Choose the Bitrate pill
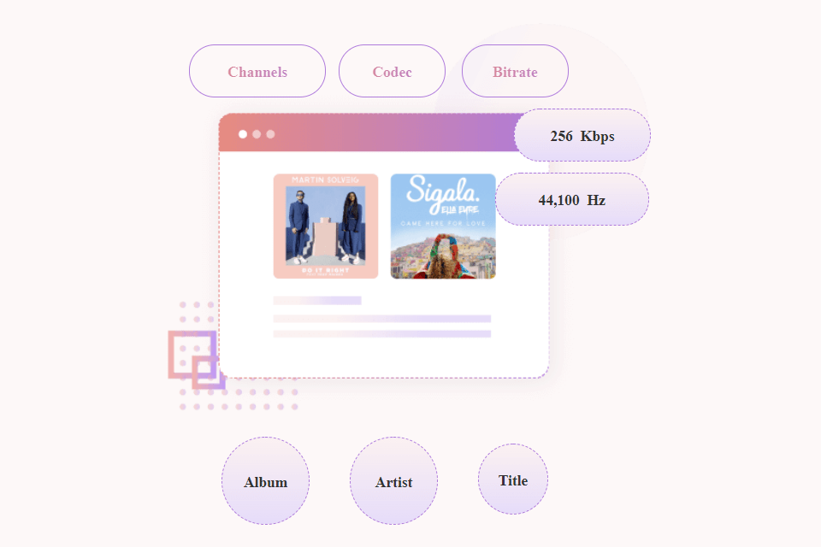821x547 pixels. (x=515, y=71)
